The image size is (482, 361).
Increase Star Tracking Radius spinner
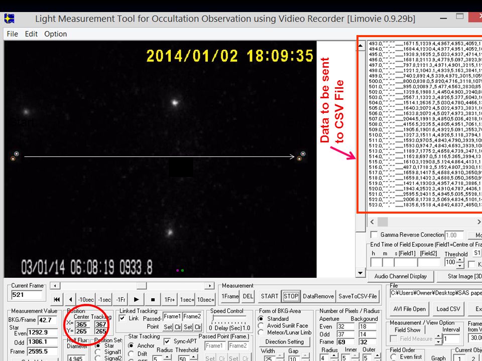tap(168, 357)
